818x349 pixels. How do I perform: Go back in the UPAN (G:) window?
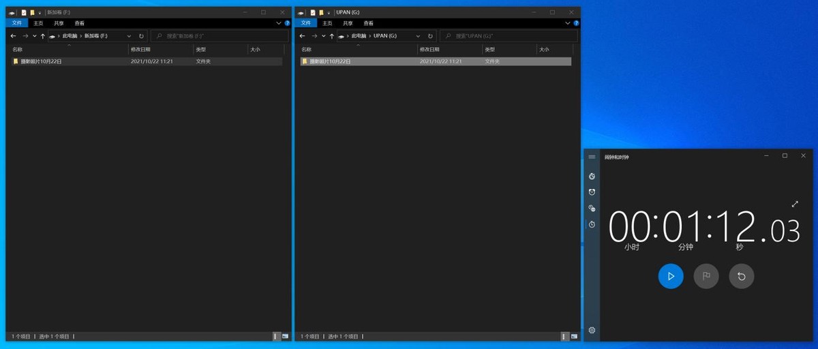[x=303, y=35]
